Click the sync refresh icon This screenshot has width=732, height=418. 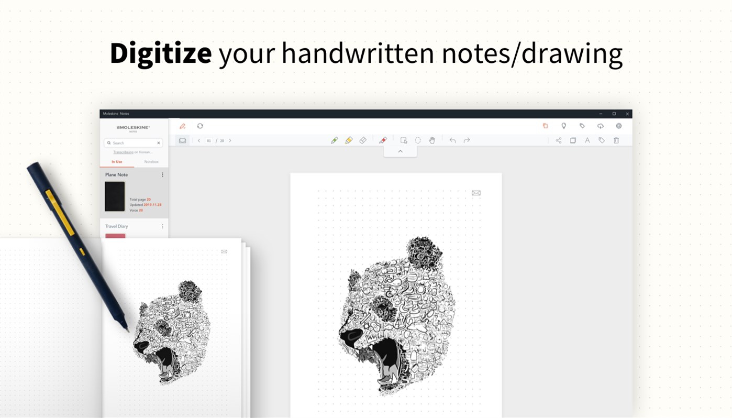[x=200, y=126]
